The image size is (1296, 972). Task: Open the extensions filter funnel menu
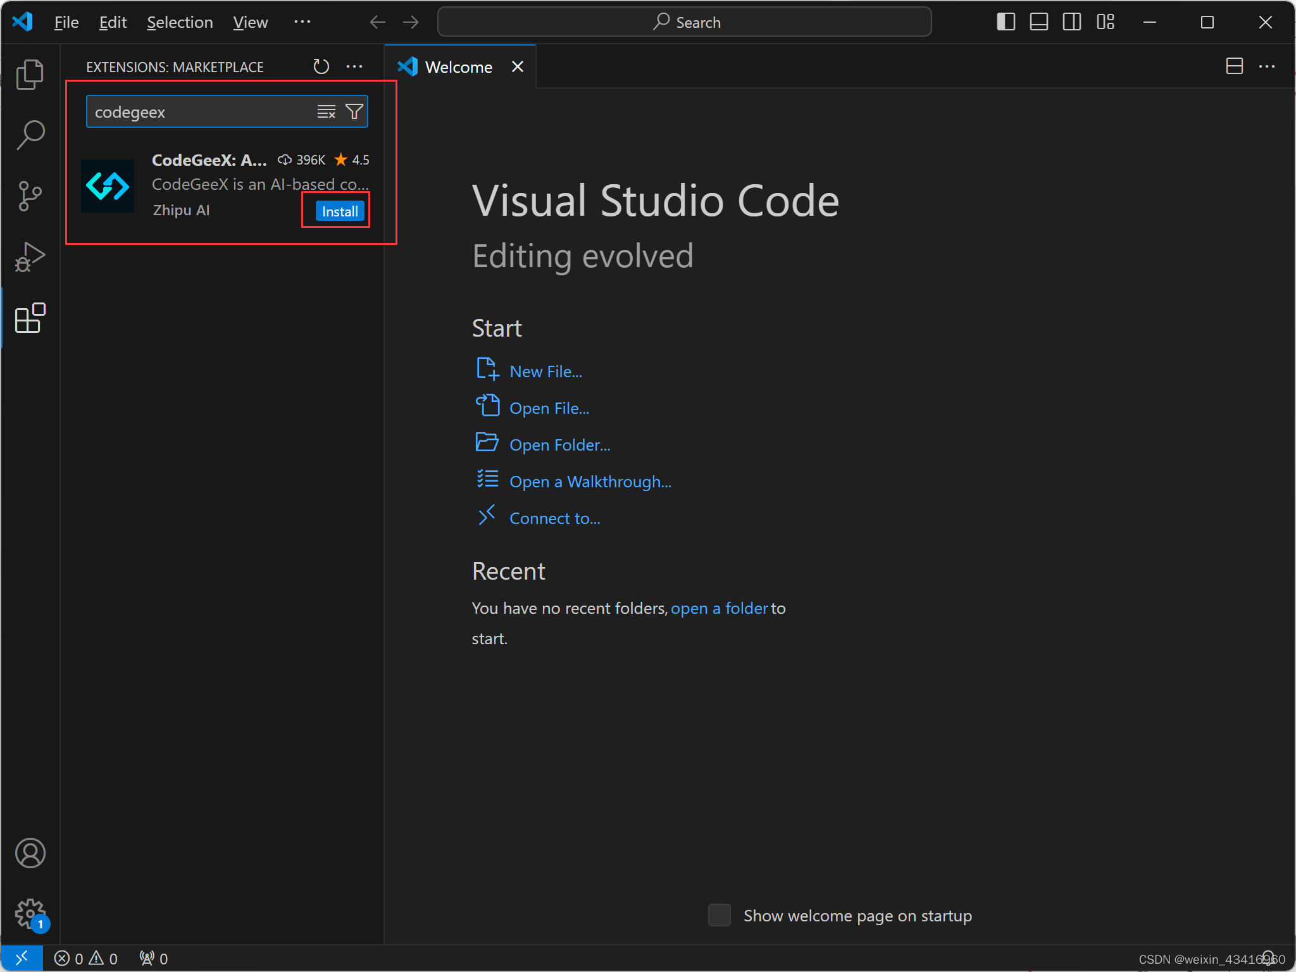coord(354,112)
